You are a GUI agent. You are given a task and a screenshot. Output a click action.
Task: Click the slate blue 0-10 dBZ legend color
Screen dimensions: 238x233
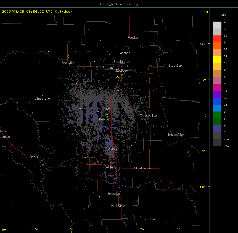pyautogui.click(x=217, y=129)
